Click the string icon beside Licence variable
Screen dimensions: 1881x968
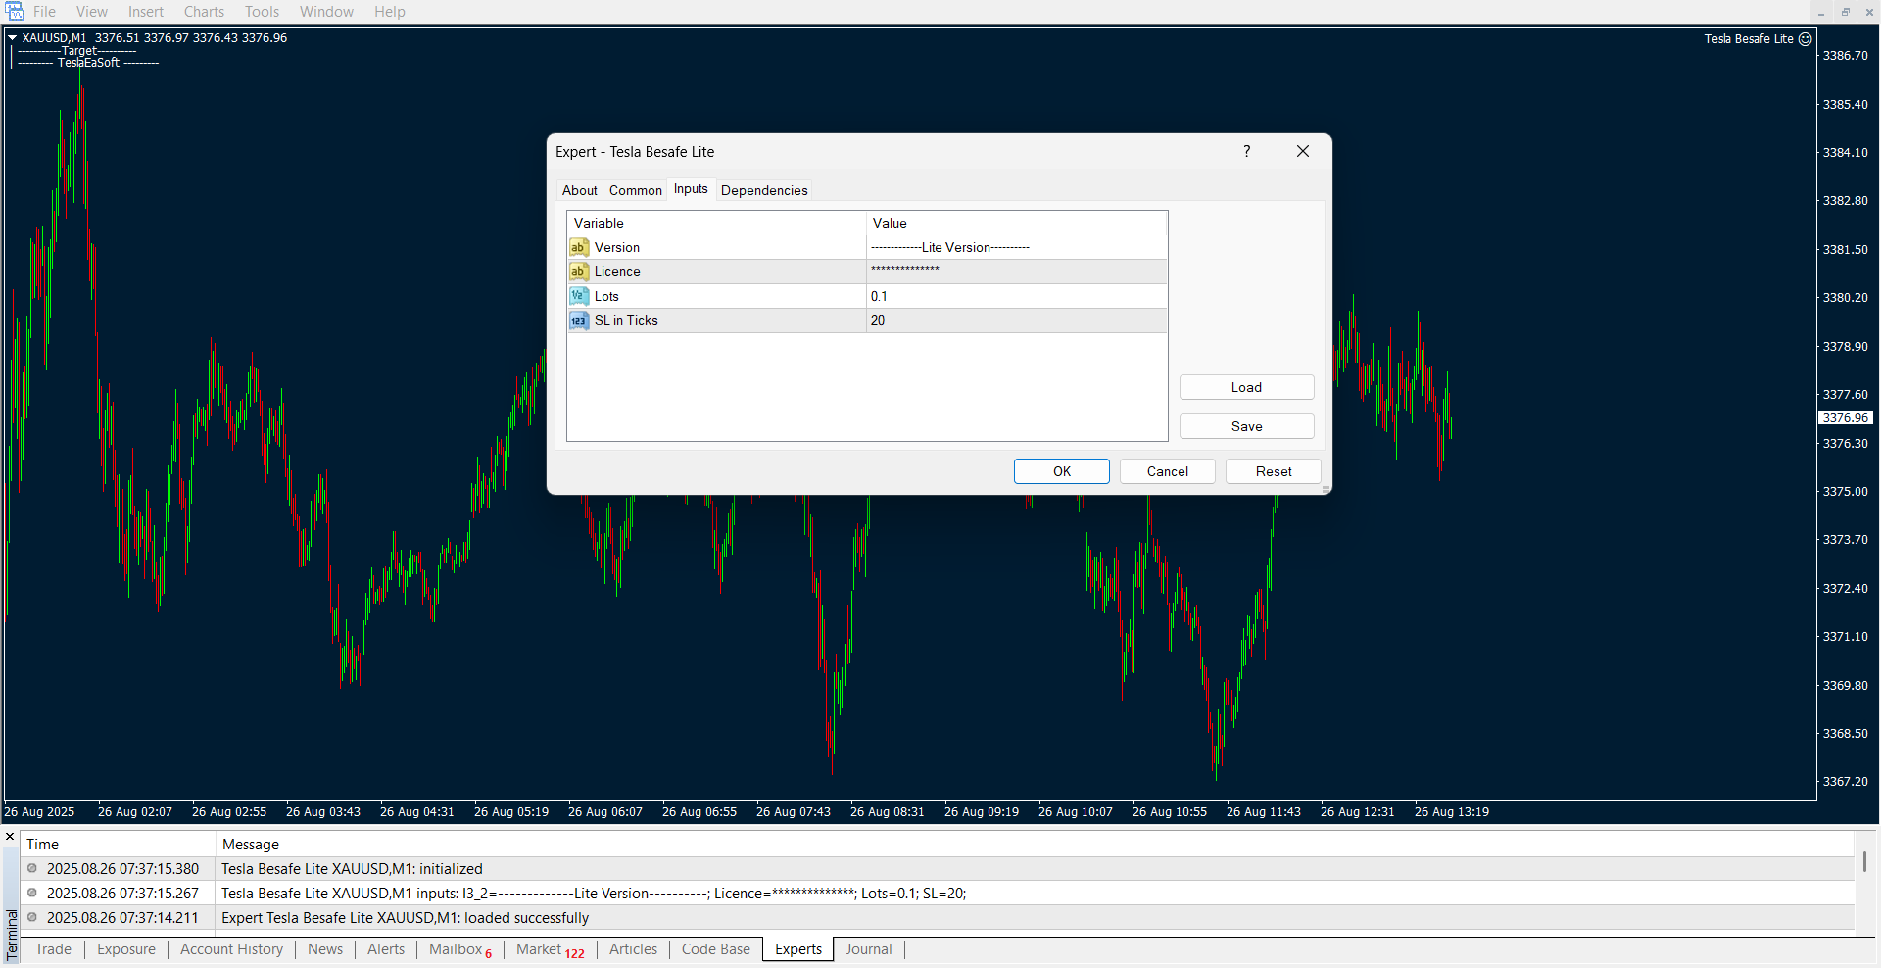(x=579, y=272)
